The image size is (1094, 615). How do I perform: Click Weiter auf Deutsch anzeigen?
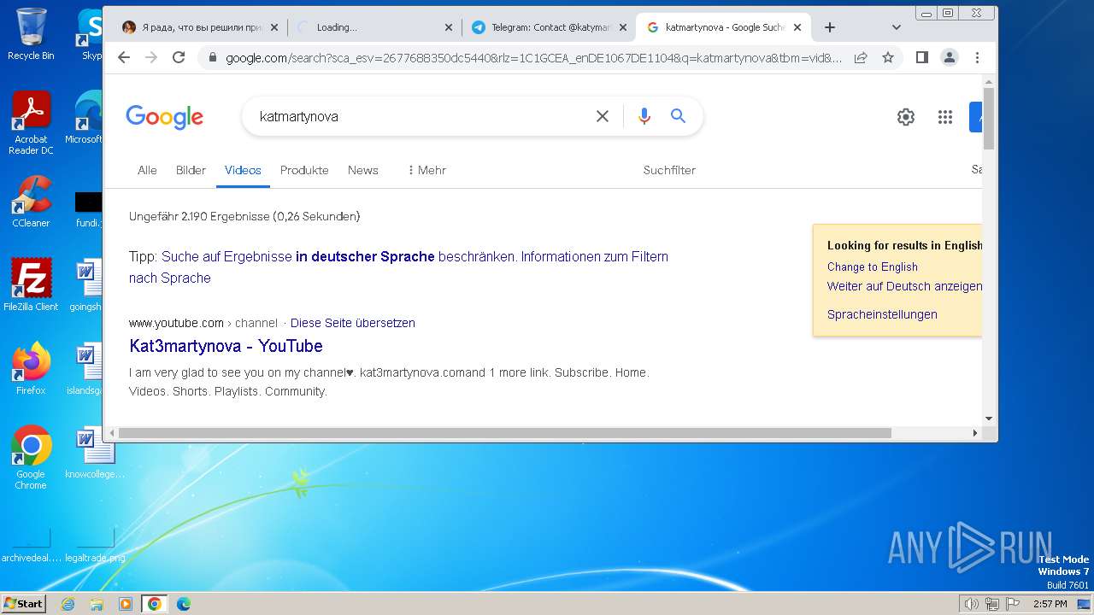(904, 286)
